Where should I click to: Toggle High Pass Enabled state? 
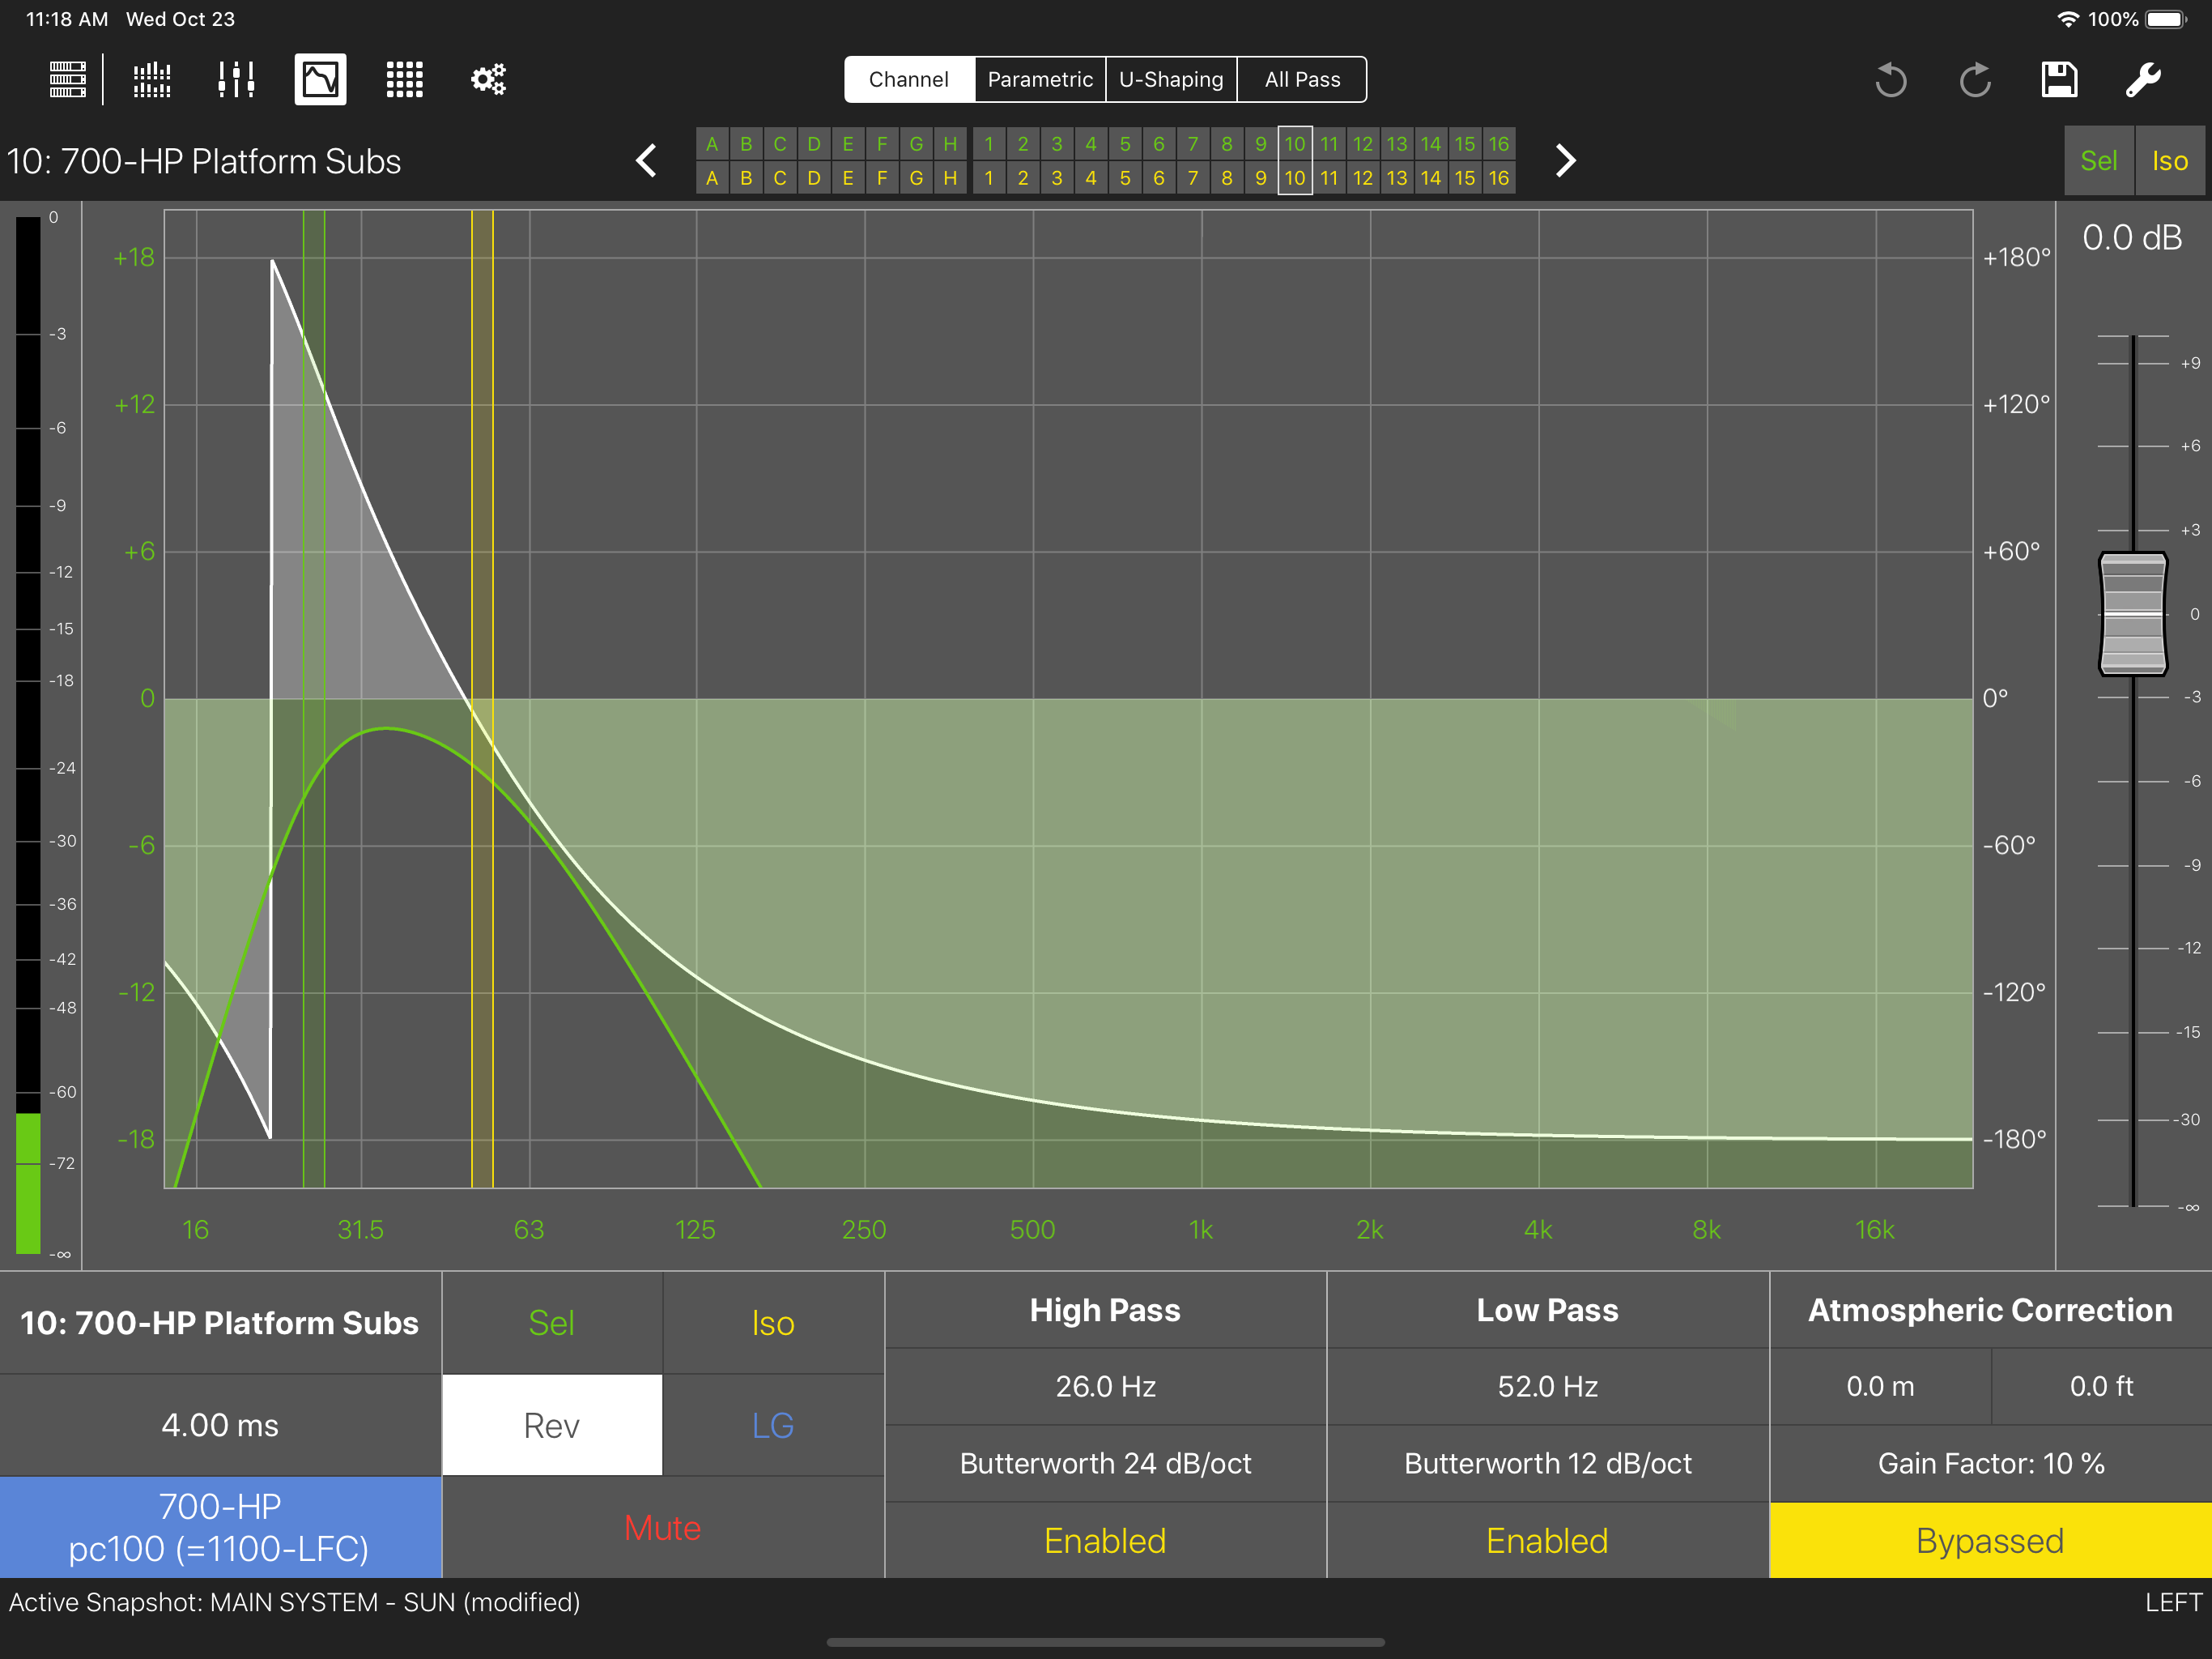(x=1105, y=1540)
